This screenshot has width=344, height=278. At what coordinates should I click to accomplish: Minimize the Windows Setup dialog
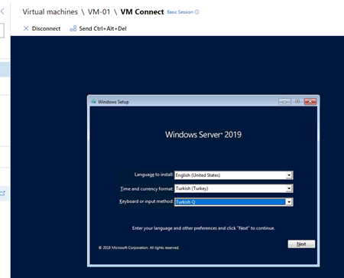(284, 102)
